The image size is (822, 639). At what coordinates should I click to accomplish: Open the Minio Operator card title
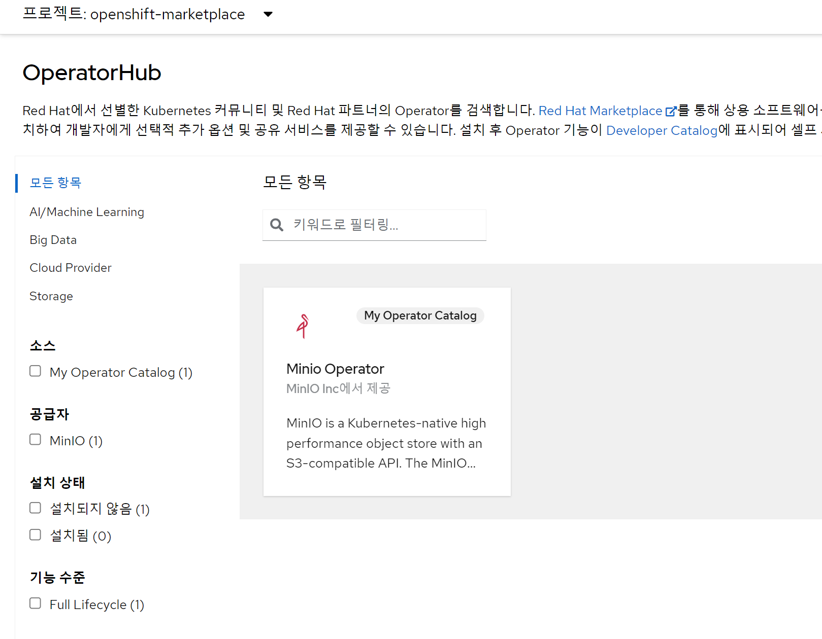[335, 369]
